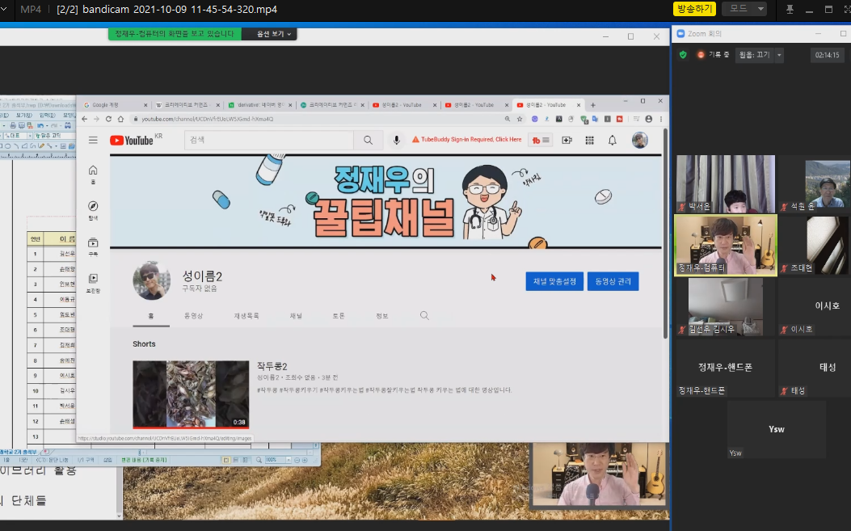The height and width of the screenshot is (531, 851).
Task: Click the yellow 방송하기 button
Action: pyautogui.click(x=695, y=9)
